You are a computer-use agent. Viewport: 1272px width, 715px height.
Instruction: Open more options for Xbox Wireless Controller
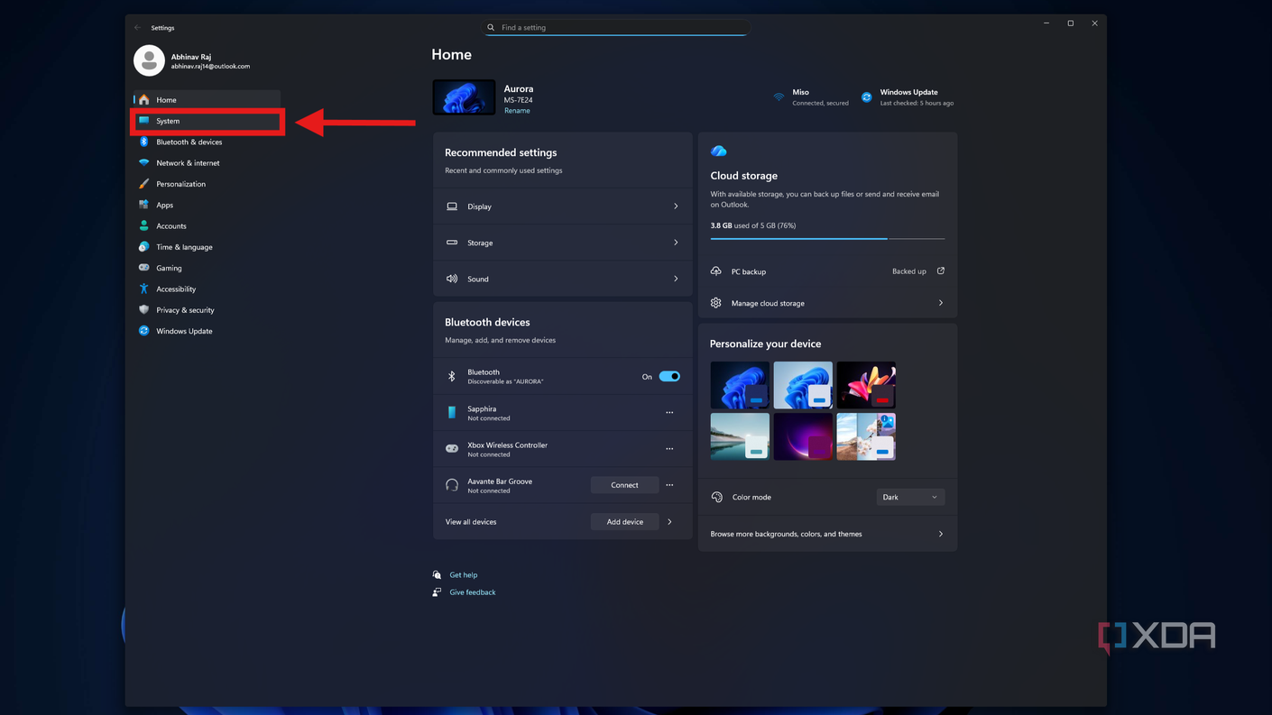click(x=669, y=448)
